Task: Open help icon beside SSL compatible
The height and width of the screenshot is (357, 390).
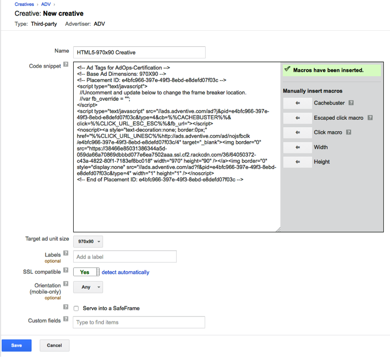Action: (66, 270)
